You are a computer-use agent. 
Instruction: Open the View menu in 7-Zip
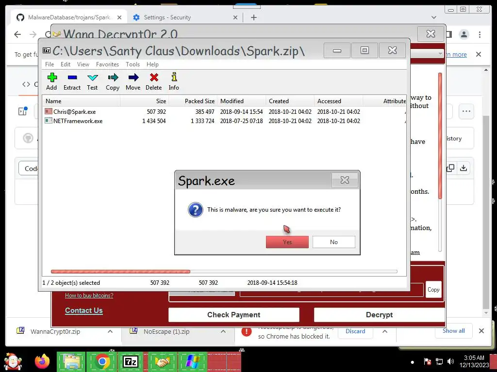[83, 64]
